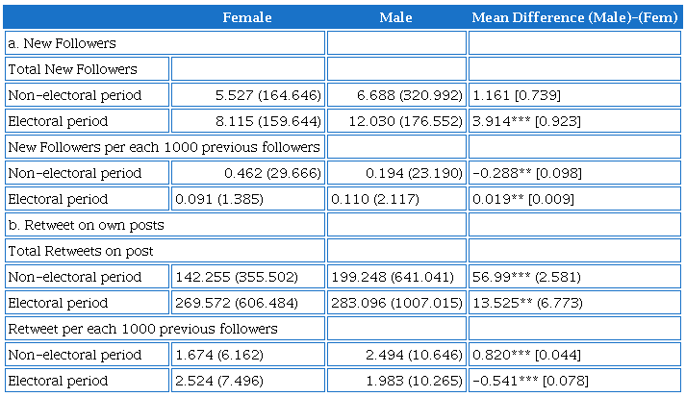Select the Mean Difference (Male)-(Fem) header
Screen dimensions: 686x397
(x=573, y=17)
